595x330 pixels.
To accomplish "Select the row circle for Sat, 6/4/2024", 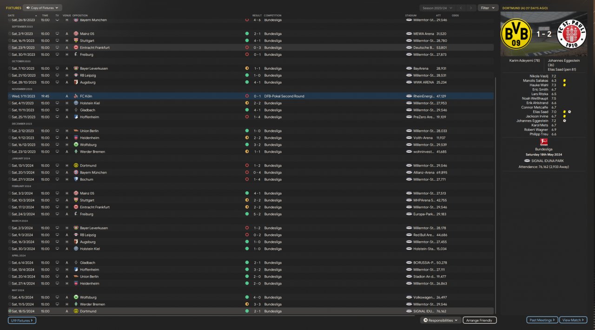I will (10, 263).
